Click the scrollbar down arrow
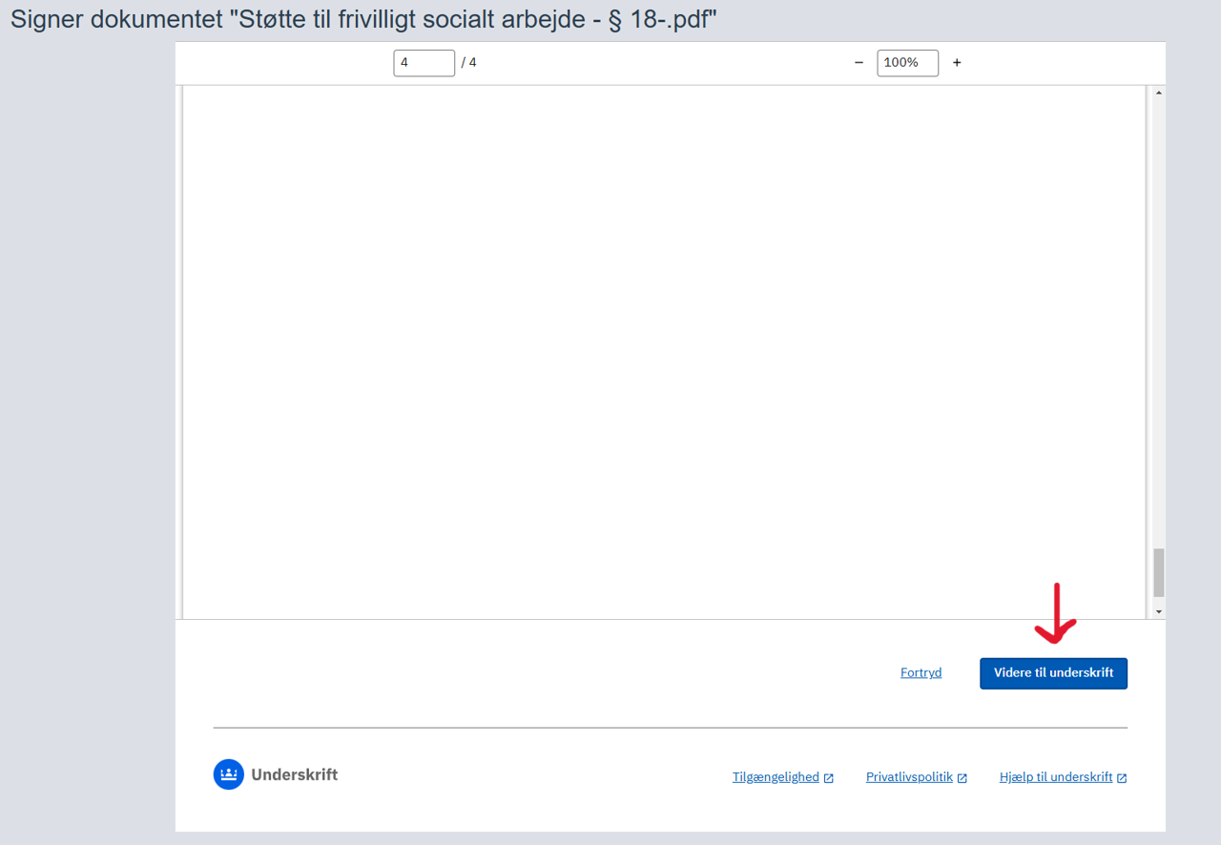Screen dimensions: 1221x845 point(1159,611)
